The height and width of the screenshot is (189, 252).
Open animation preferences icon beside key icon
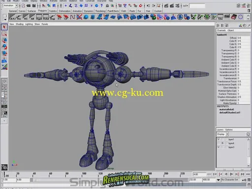click(x=249, y=180)
